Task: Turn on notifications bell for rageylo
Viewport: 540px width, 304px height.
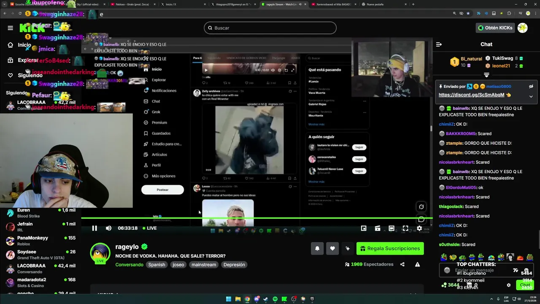Action: coord(317,249)
